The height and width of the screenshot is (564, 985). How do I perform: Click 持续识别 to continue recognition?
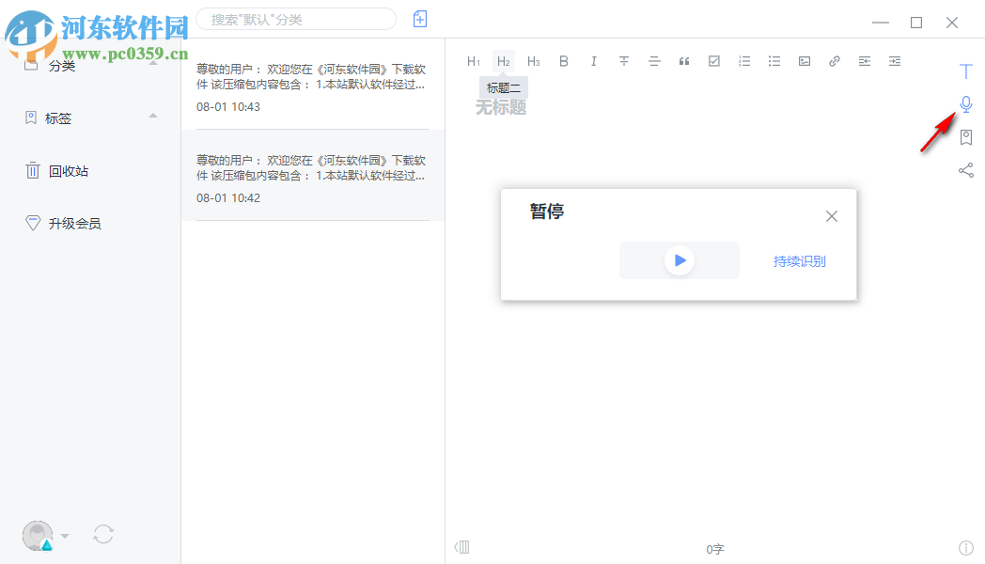pyautogui.click(x=798, y=260)
